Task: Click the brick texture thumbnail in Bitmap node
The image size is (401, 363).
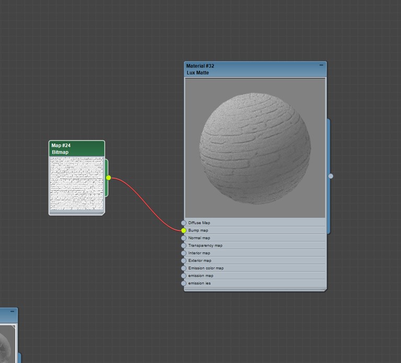Action: coord(76,184)
